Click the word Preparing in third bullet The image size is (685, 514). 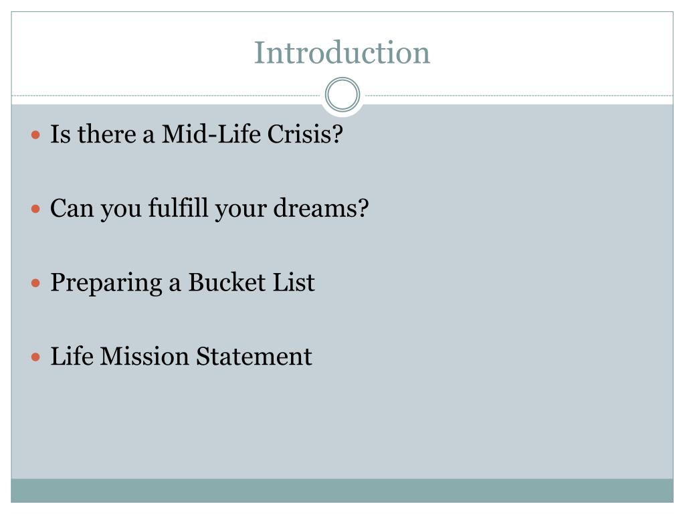click(106, 283)
